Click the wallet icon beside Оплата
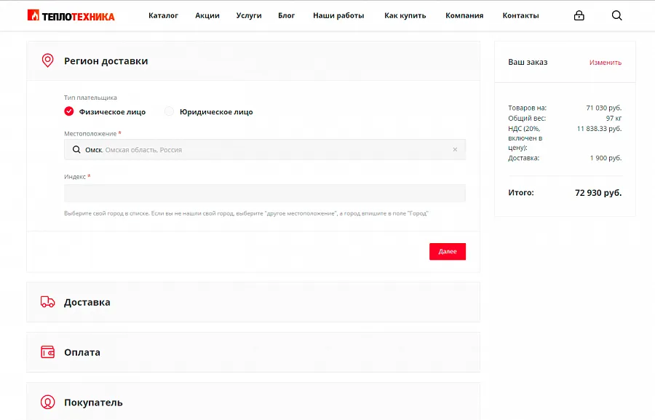This screenshot has height=420, width=655. click(47, 352)
